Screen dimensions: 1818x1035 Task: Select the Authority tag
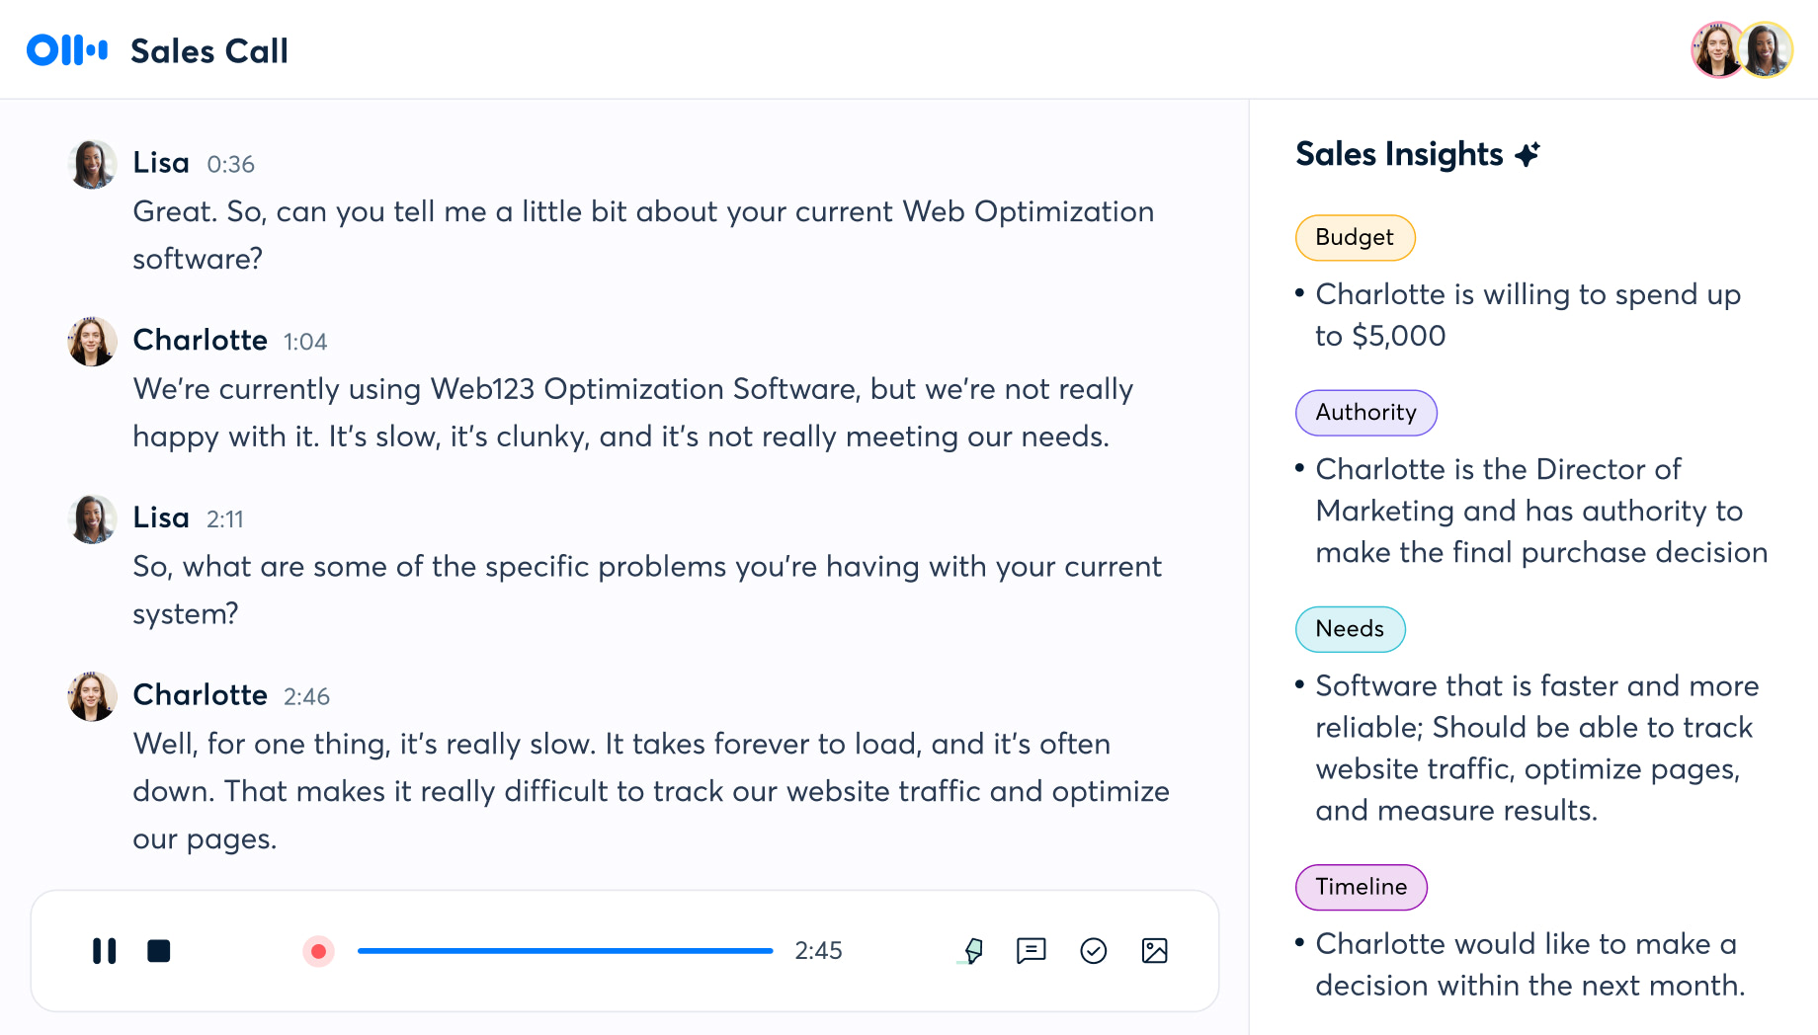tap(1365, 413)
